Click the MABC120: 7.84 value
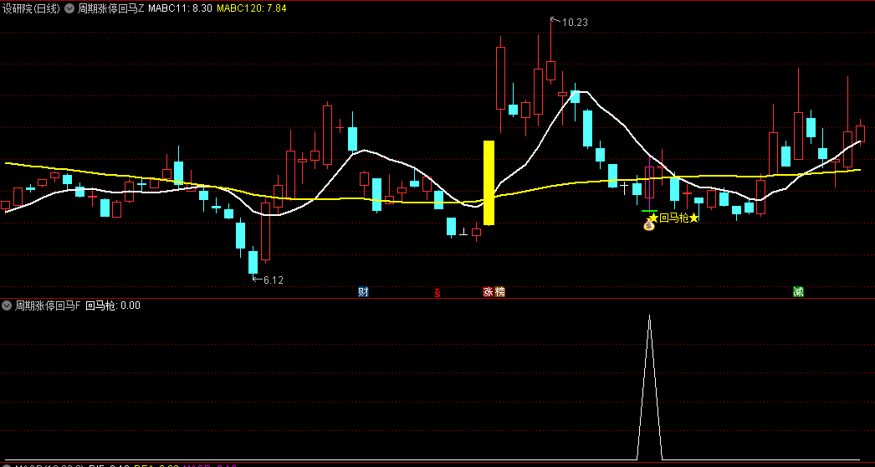 pyautogui.click(x=252, y=9)
